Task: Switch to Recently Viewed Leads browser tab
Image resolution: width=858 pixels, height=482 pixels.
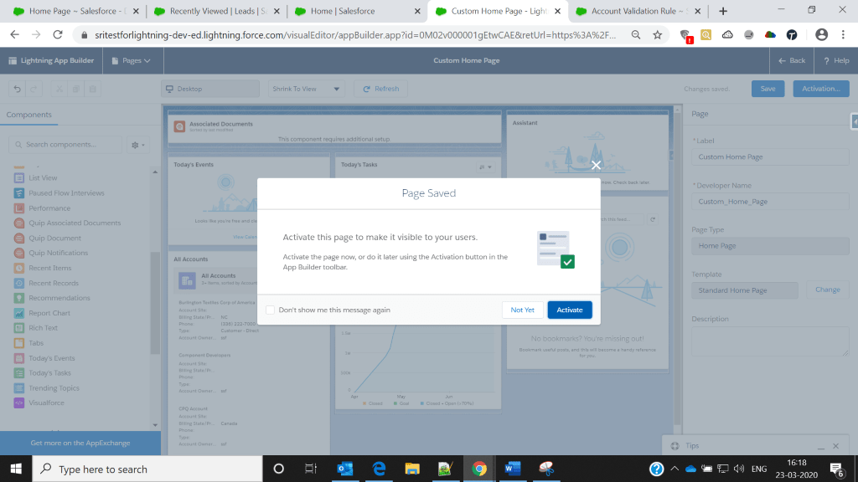Action: point(214,11)
